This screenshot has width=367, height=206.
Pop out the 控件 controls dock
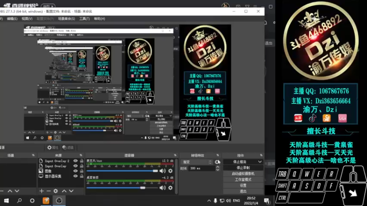pyautogui.click(x=261, y=155)
